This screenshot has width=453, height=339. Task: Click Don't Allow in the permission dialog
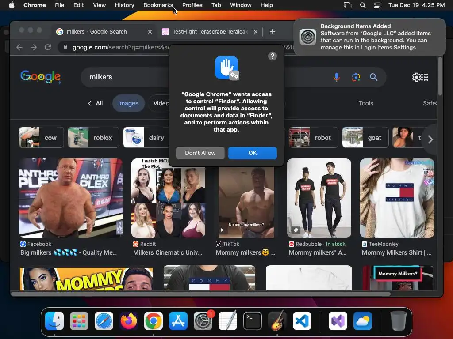[200, 153]
